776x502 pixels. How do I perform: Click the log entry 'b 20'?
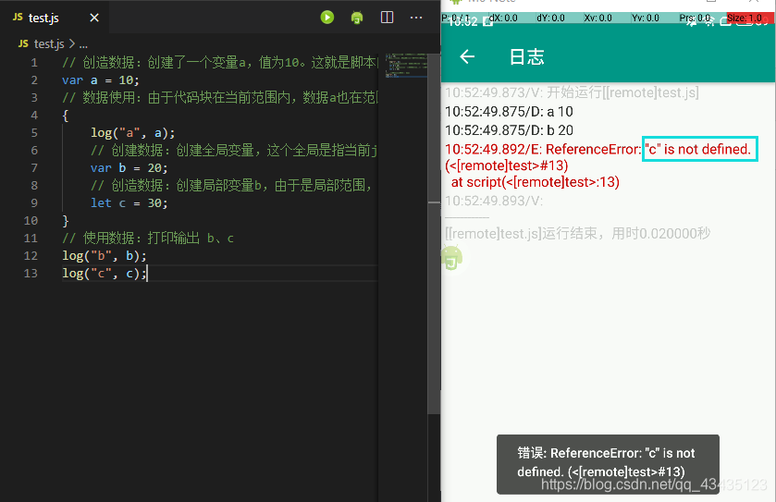coord(509,130)
